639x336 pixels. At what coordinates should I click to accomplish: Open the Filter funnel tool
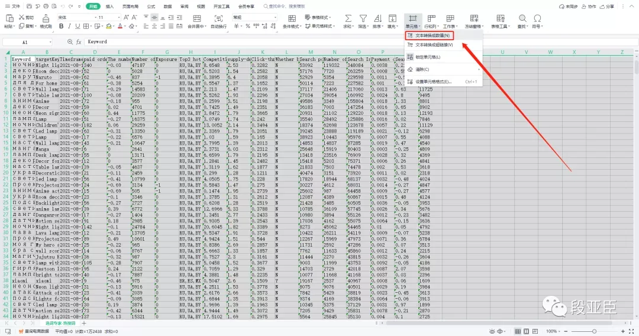coord(363,18)
